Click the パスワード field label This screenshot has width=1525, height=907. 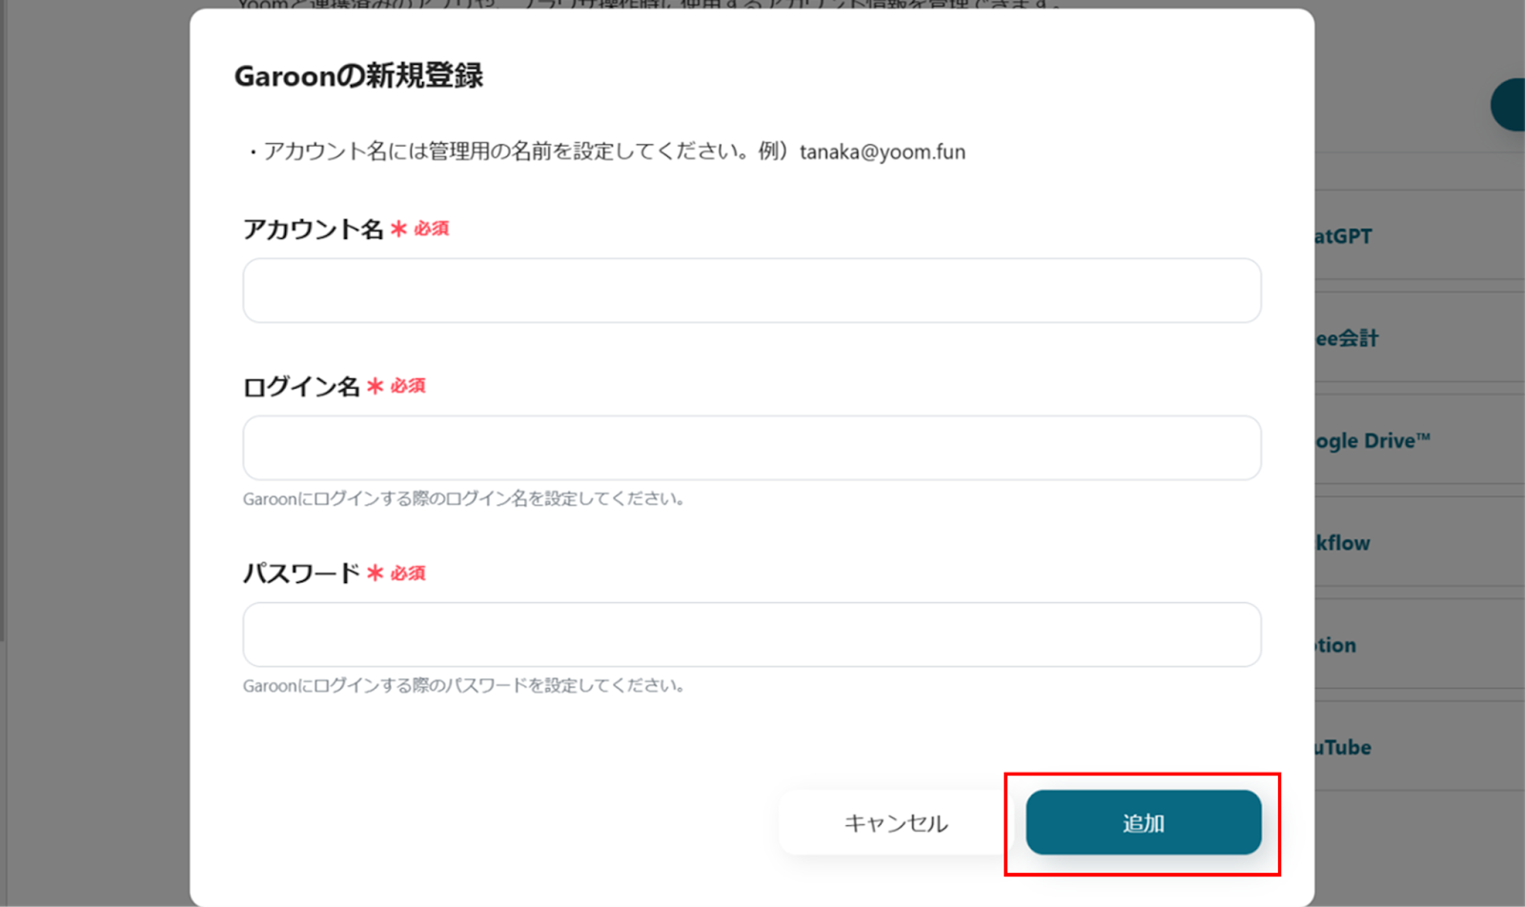point(301,573)
